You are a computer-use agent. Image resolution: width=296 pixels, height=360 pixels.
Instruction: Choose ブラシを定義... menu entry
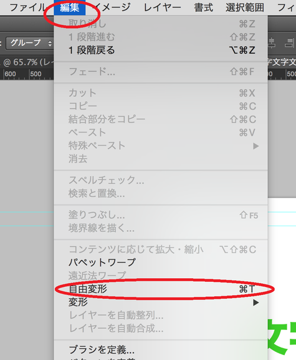point(161,350)
